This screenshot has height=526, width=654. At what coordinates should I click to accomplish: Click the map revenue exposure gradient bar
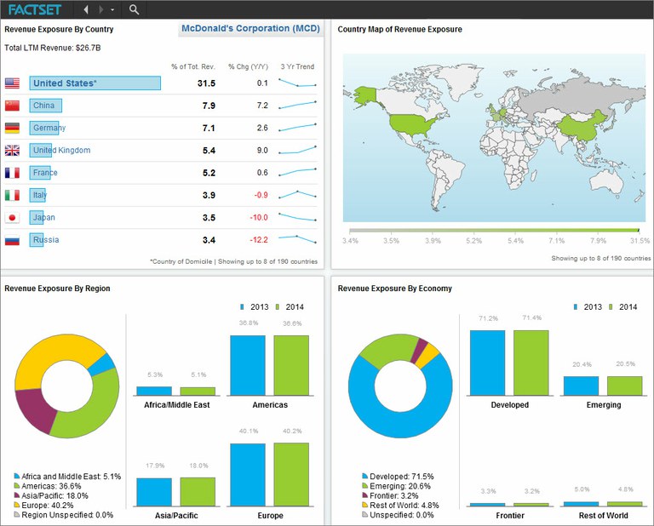494,230
